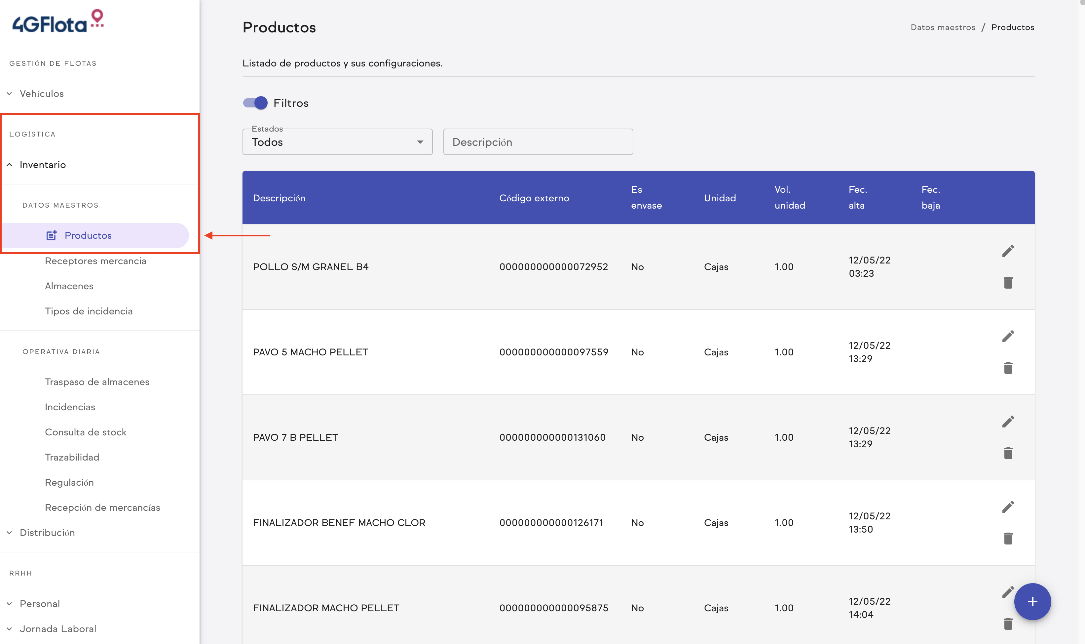1085x644 pixels.
Task: Open Recepción de mercancías
Action: click(x=102, y=507)
